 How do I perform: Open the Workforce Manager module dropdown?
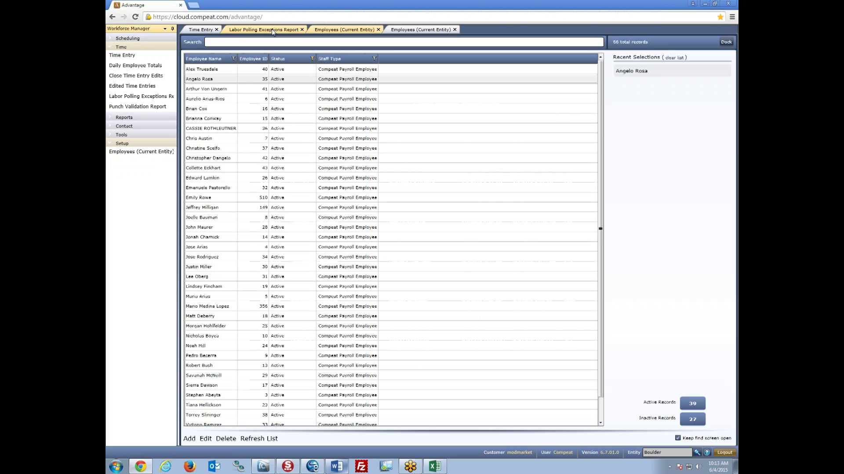pos(165,29)
